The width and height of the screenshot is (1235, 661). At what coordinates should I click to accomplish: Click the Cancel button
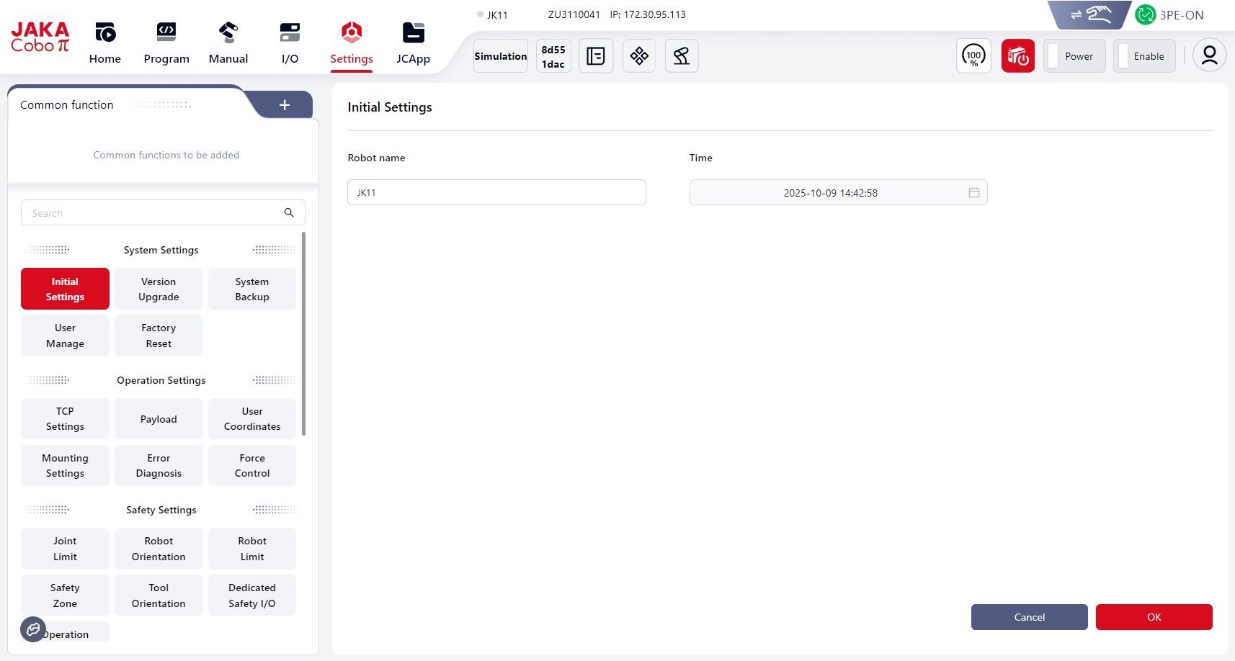tap(1029, 617)
